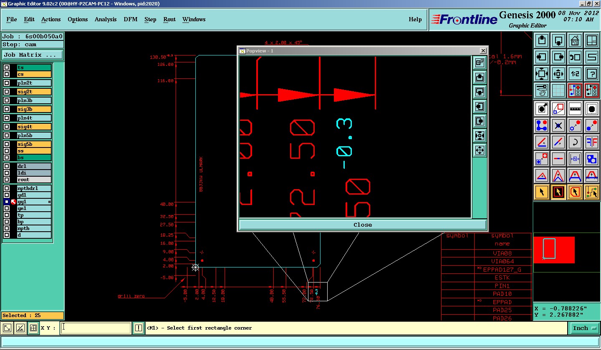Click the pan left view icon
The height and width of the screenshot is (350, 601).
click(x=542, y=57)
